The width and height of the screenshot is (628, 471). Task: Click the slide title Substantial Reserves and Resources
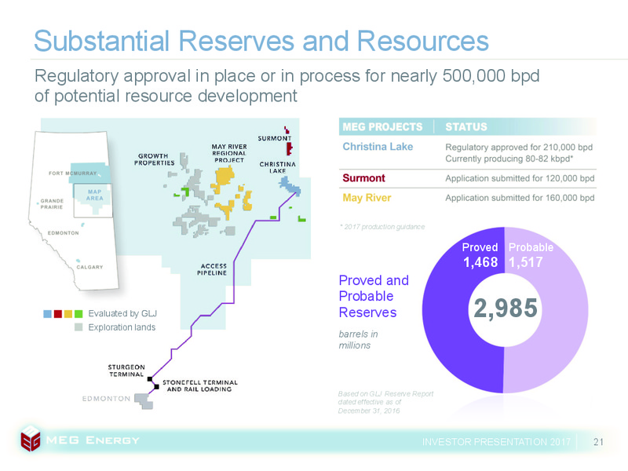coord(261,41)
